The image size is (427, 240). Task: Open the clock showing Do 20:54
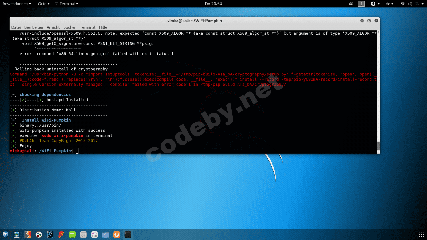click(x=213, y=4)
